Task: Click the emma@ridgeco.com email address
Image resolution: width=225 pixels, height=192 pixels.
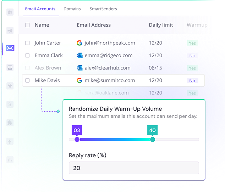Action: [x=109, y=55]
